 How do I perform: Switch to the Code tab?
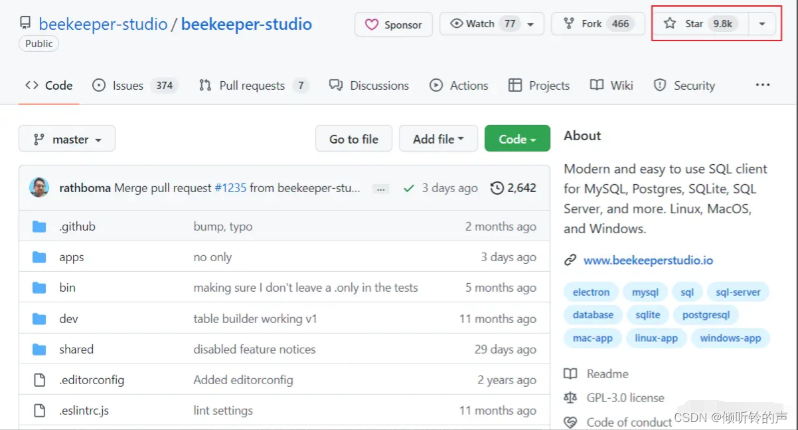tap(49, 85)
